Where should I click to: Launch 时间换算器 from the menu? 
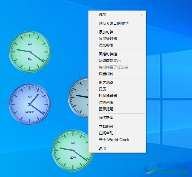click(117, 96)
